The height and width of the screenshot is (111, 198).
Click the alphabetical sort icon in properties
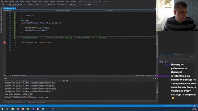click(x=163, y=62)
